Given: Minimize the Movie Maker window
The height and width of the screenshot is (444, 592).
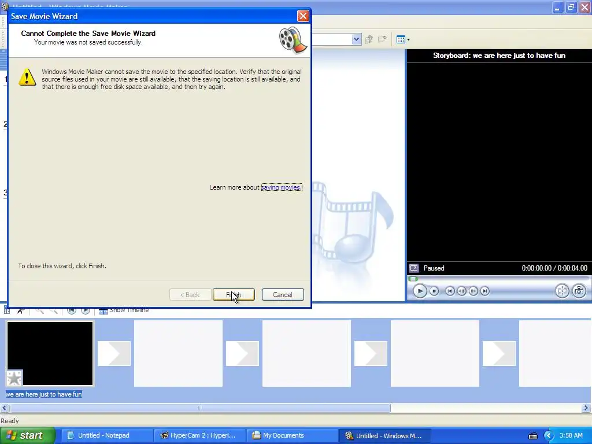Looking at the screenshot, I should point(558,7).
